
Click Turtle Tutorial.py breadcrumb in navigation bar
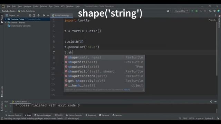(x=26, y=11)
